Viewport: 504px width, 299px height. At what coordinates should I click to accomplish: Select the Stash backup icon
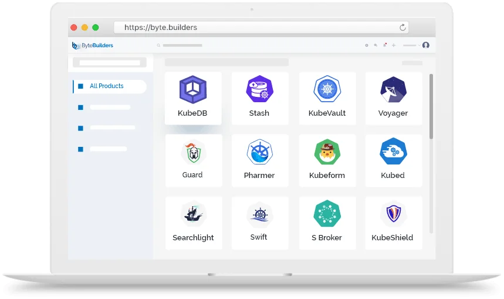[259, 89]
